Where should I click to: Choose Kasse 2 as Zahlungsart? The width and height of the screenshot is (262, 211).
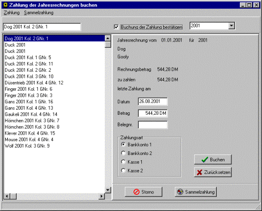coord(123,170)
